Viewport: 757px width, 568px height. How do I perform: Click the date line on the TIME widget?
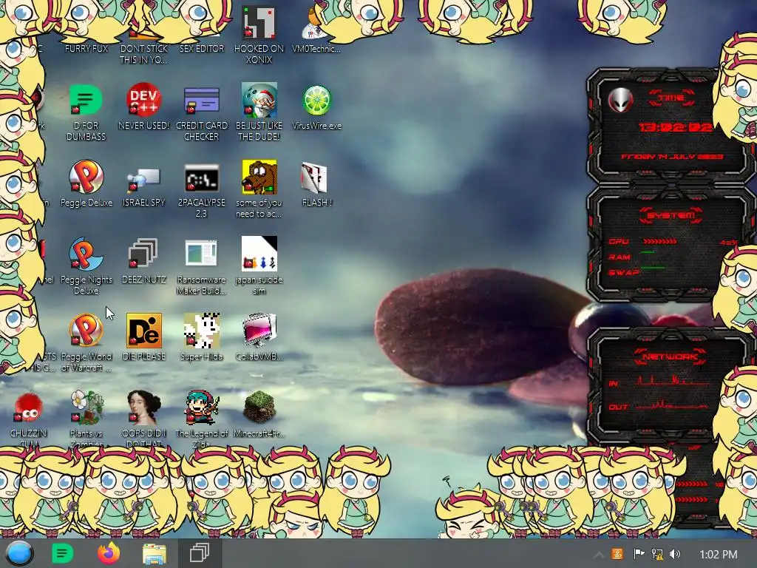671,157
